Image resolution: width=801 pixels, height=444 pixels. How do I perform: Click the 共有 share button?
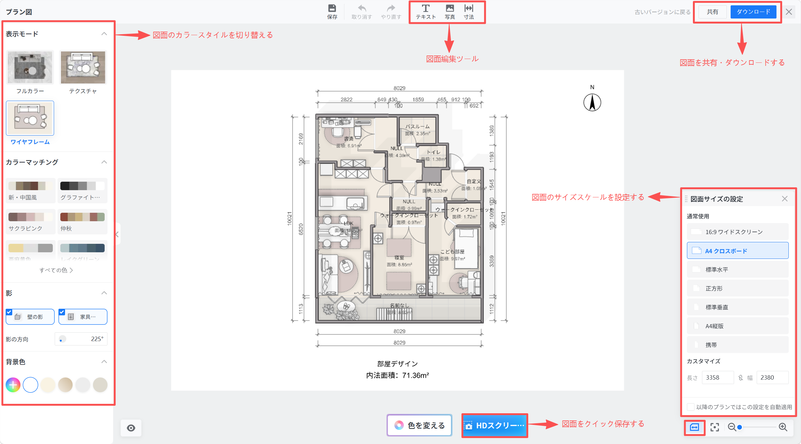pyautogui.click(x=712, y=12)
